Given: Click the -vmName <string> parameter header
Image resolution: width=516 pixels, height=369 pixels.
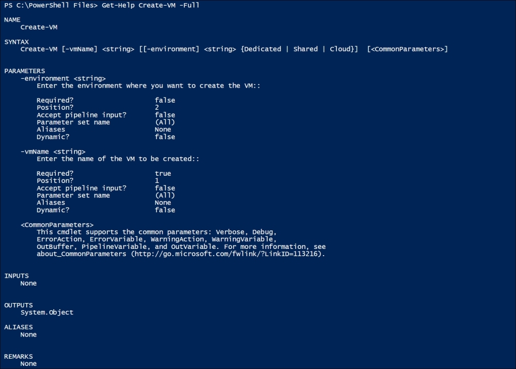Looking at the screenshot, I should coord(53,152).
